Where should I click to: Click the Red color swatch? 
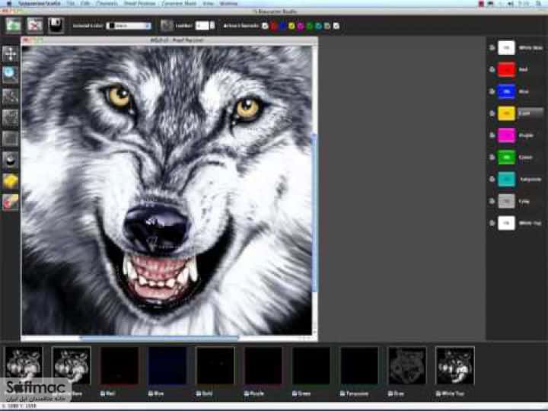(506, 69)
